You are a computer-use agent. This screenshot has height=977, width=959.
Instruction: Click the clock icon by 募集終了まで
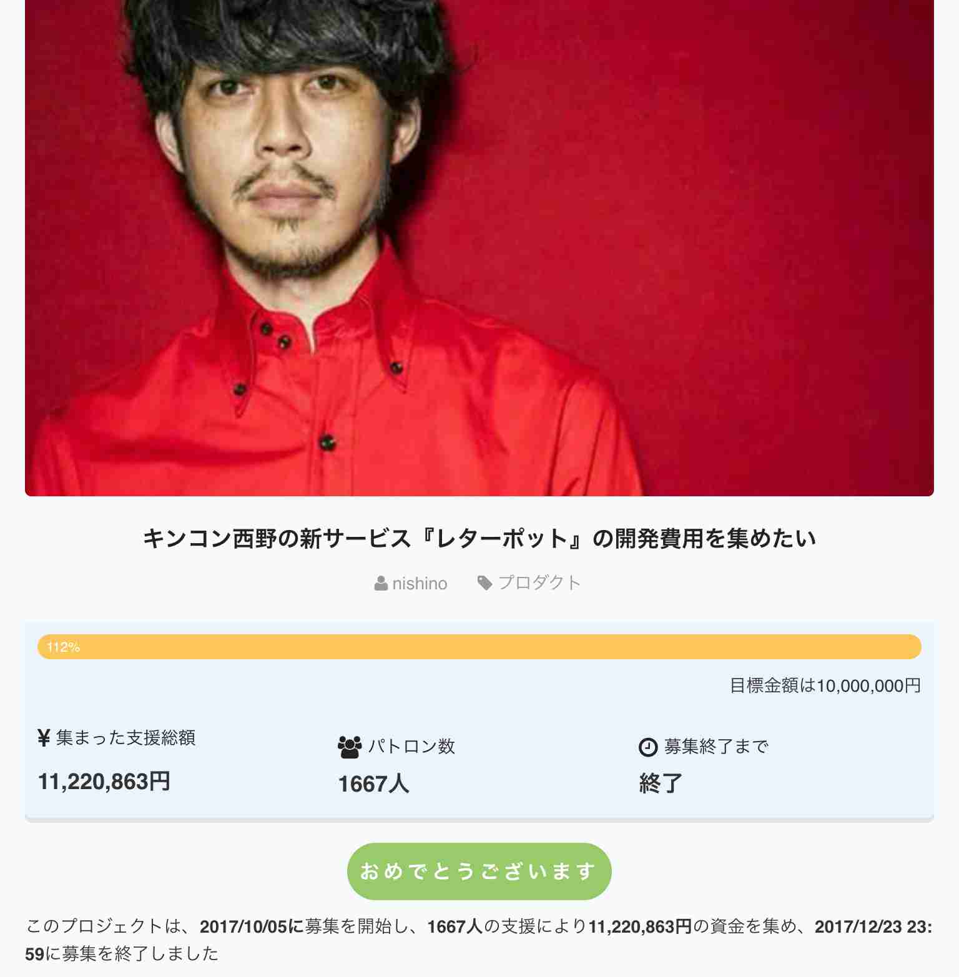point(648,747)
